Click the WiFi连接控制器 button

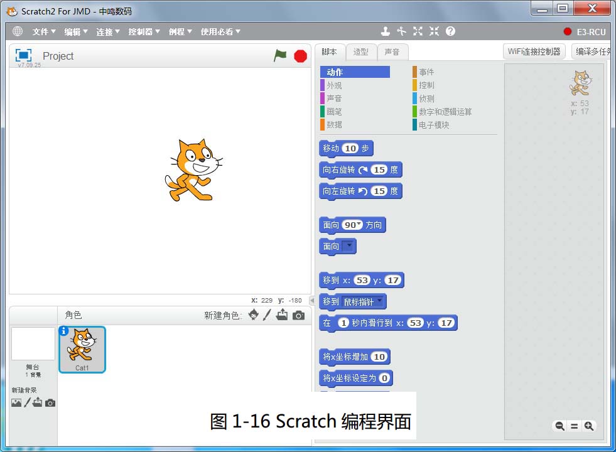(x=534, y=52)
